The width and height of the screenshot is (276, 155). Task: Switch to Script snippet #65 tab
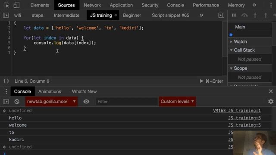[170, 15]
